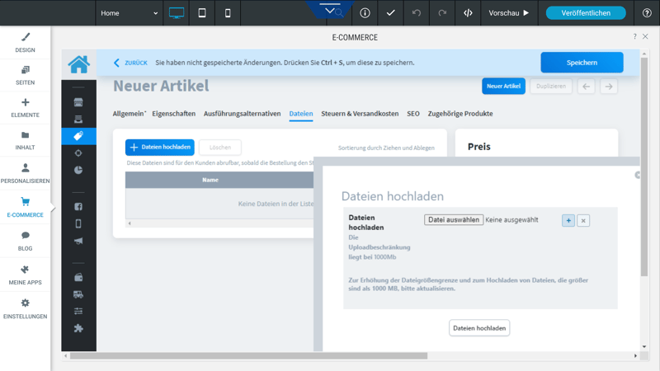This screenshot has height=371, width=660.
Task: Switch to the Eigenschaften tab
Action: (x=174, y=114)
